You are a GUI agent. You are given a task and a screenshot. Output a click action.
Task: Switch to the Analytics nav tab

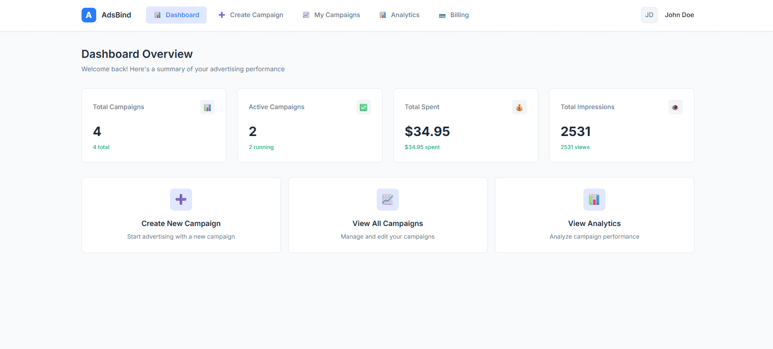(x=399, y=15)
